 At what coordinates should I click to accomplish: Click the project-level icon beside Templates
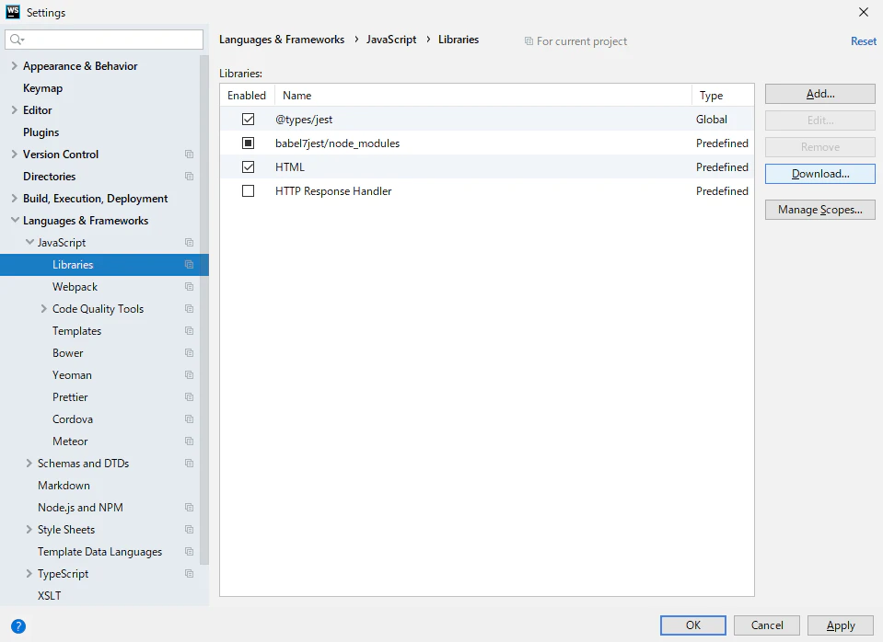190,331
